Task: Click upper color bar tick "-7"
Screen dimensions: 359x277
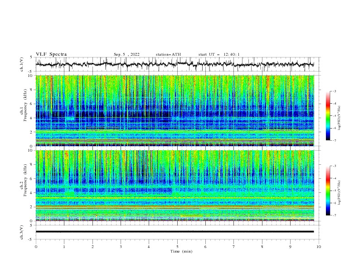Action: 335,140
